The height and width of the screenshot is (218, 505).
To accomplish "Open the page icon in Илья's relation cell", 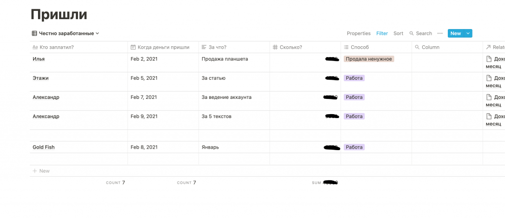I will point(489,59).
